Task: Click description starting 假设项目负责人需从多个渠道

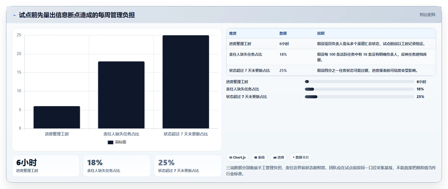Action: point(371,44)
